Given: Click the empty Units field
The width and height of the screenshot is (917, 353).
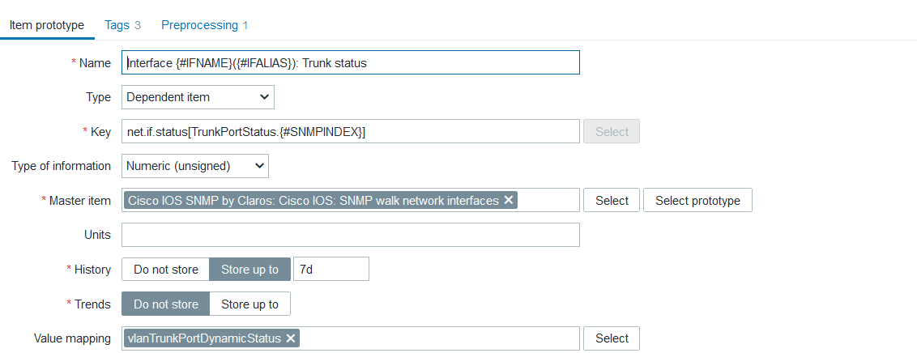Looking at the screenshot, I should [351, 235].
